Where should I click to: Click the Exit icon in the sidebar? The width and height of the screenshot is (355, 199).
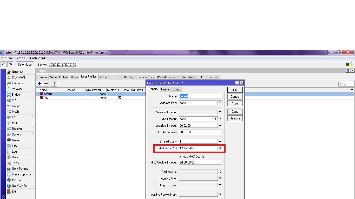point(9,191)
